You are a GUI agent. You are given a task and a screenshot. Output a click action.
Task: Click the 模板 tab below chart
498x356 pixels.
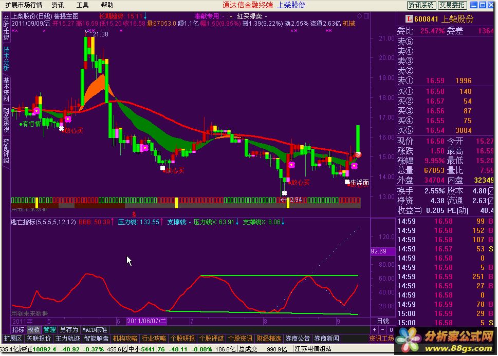(x=33, y=330)
